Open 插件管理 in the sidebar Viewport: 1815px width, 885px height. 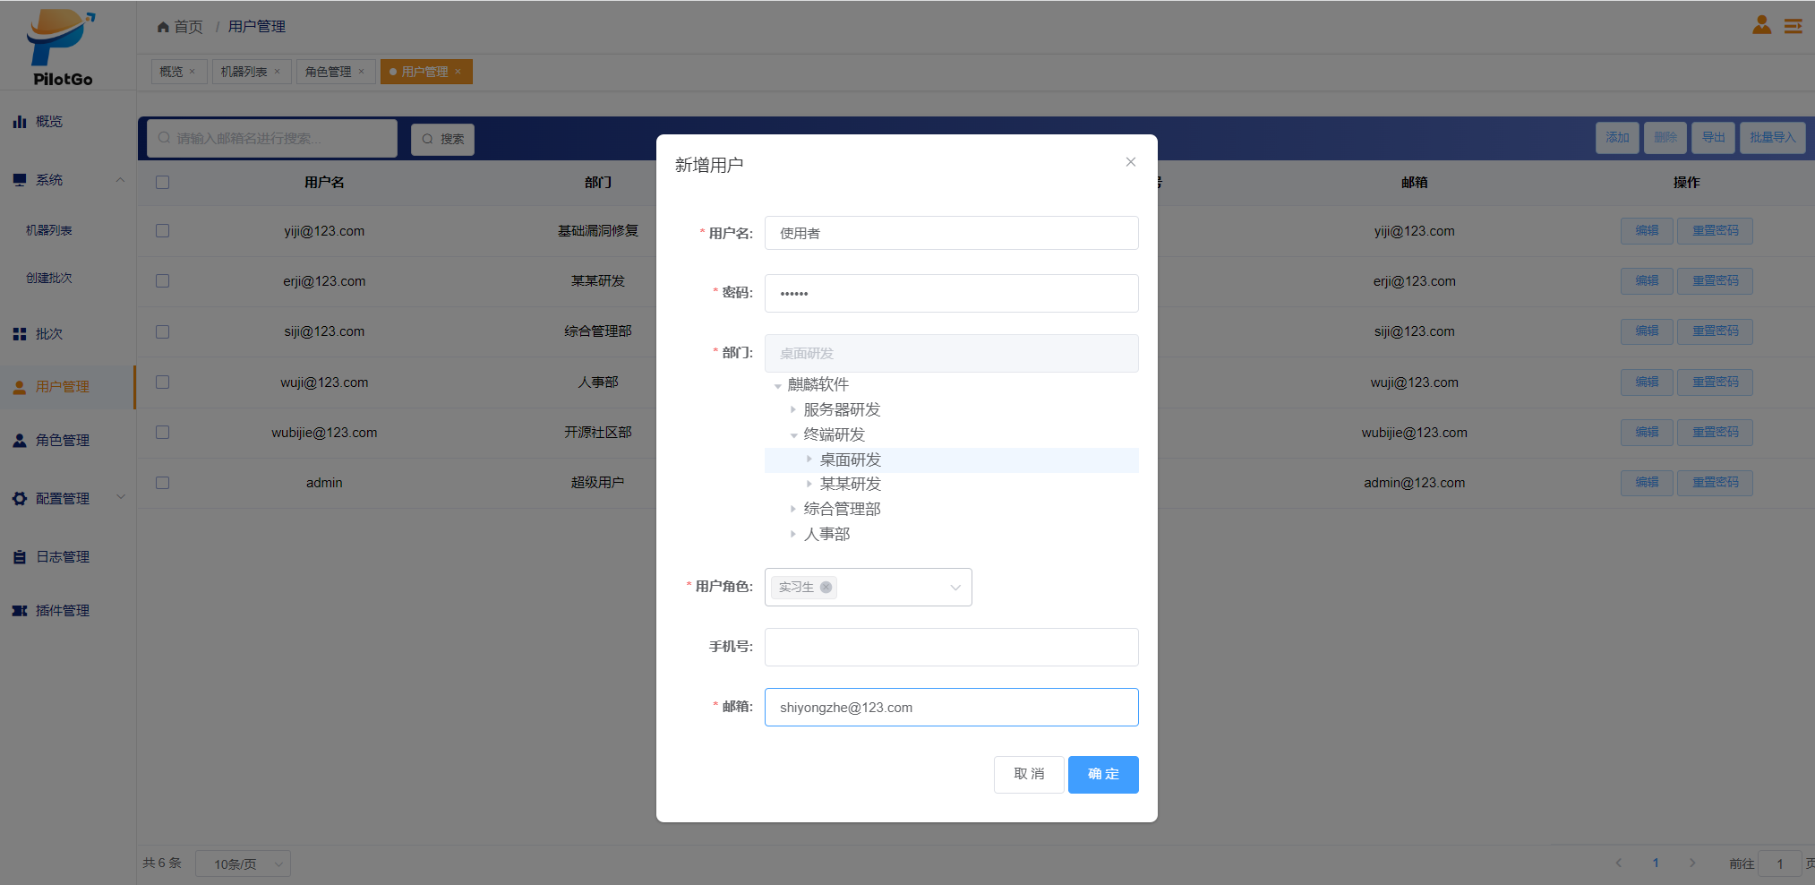tap(62, 611)
